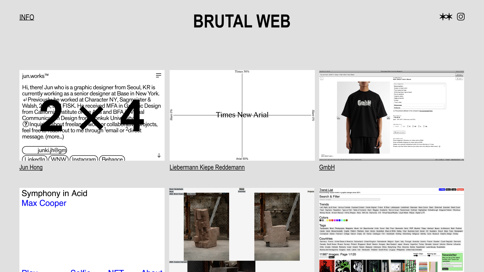The height and width of the screenshot is (272, 484).
Task: Open the Times New Arial site thumbnail
Action: click(x=242, y=115)
